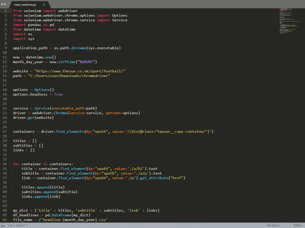The height and width of the screenshot is (228, 305).
Task: Click 'month_day_year' on line 12
Action: click(x=28, y=62)
